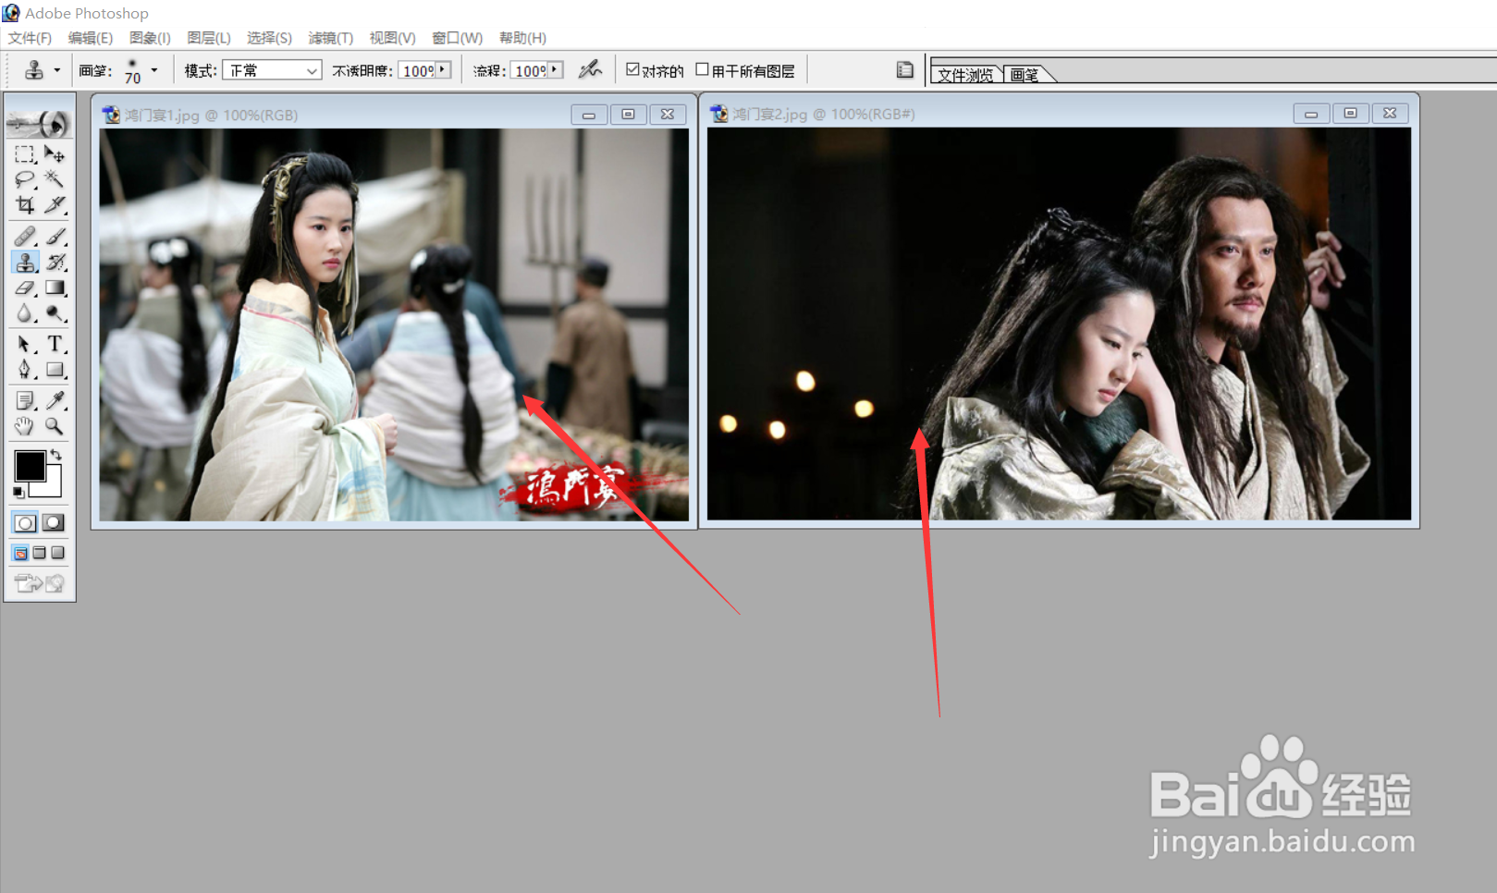This screenshot has height=893, width=1497.
Task: Select the Rectangular Marquee tool
Action: click(25, 154)
